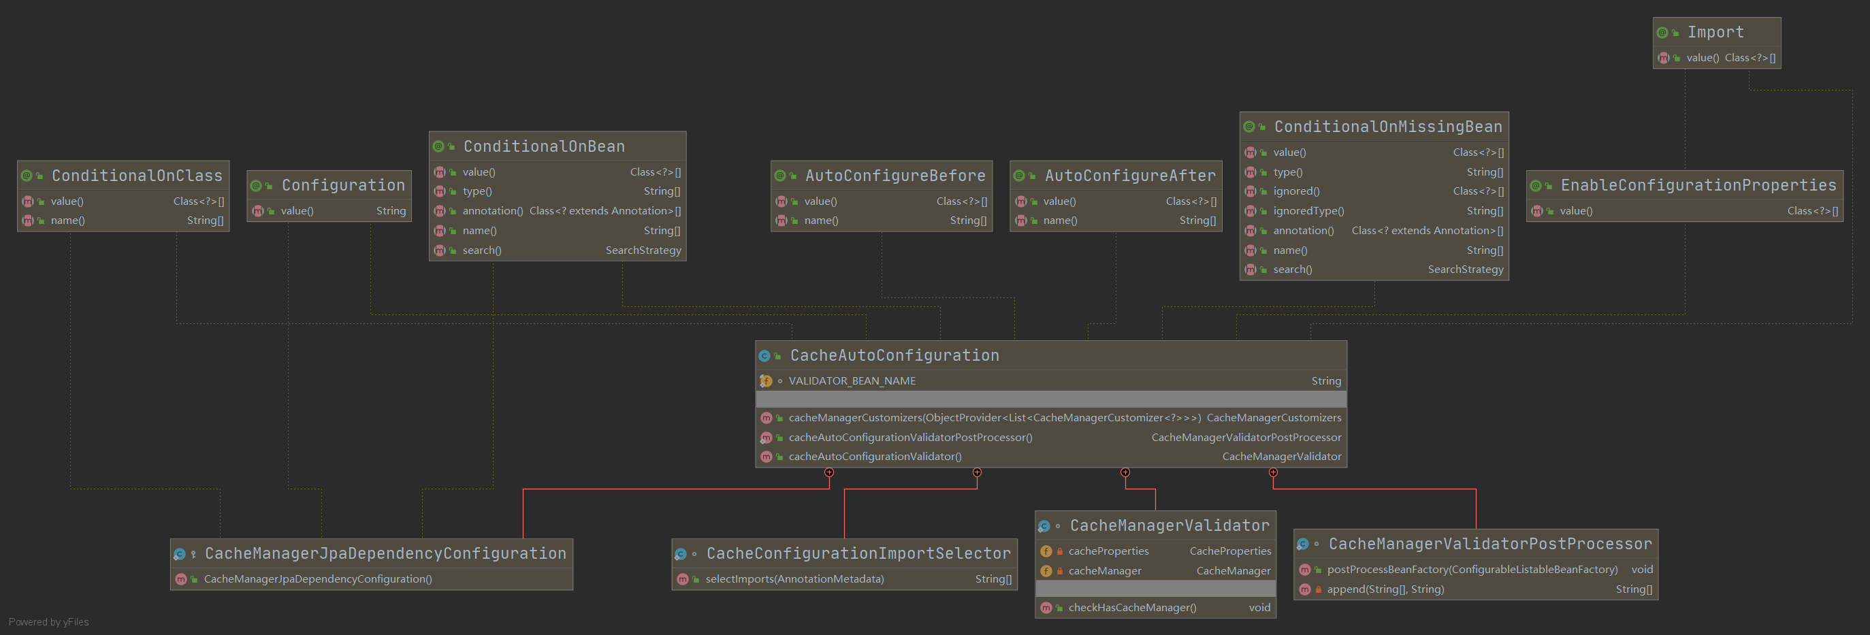Click the class icon beside CacheConfigurationImportSelector

point(680,555)
